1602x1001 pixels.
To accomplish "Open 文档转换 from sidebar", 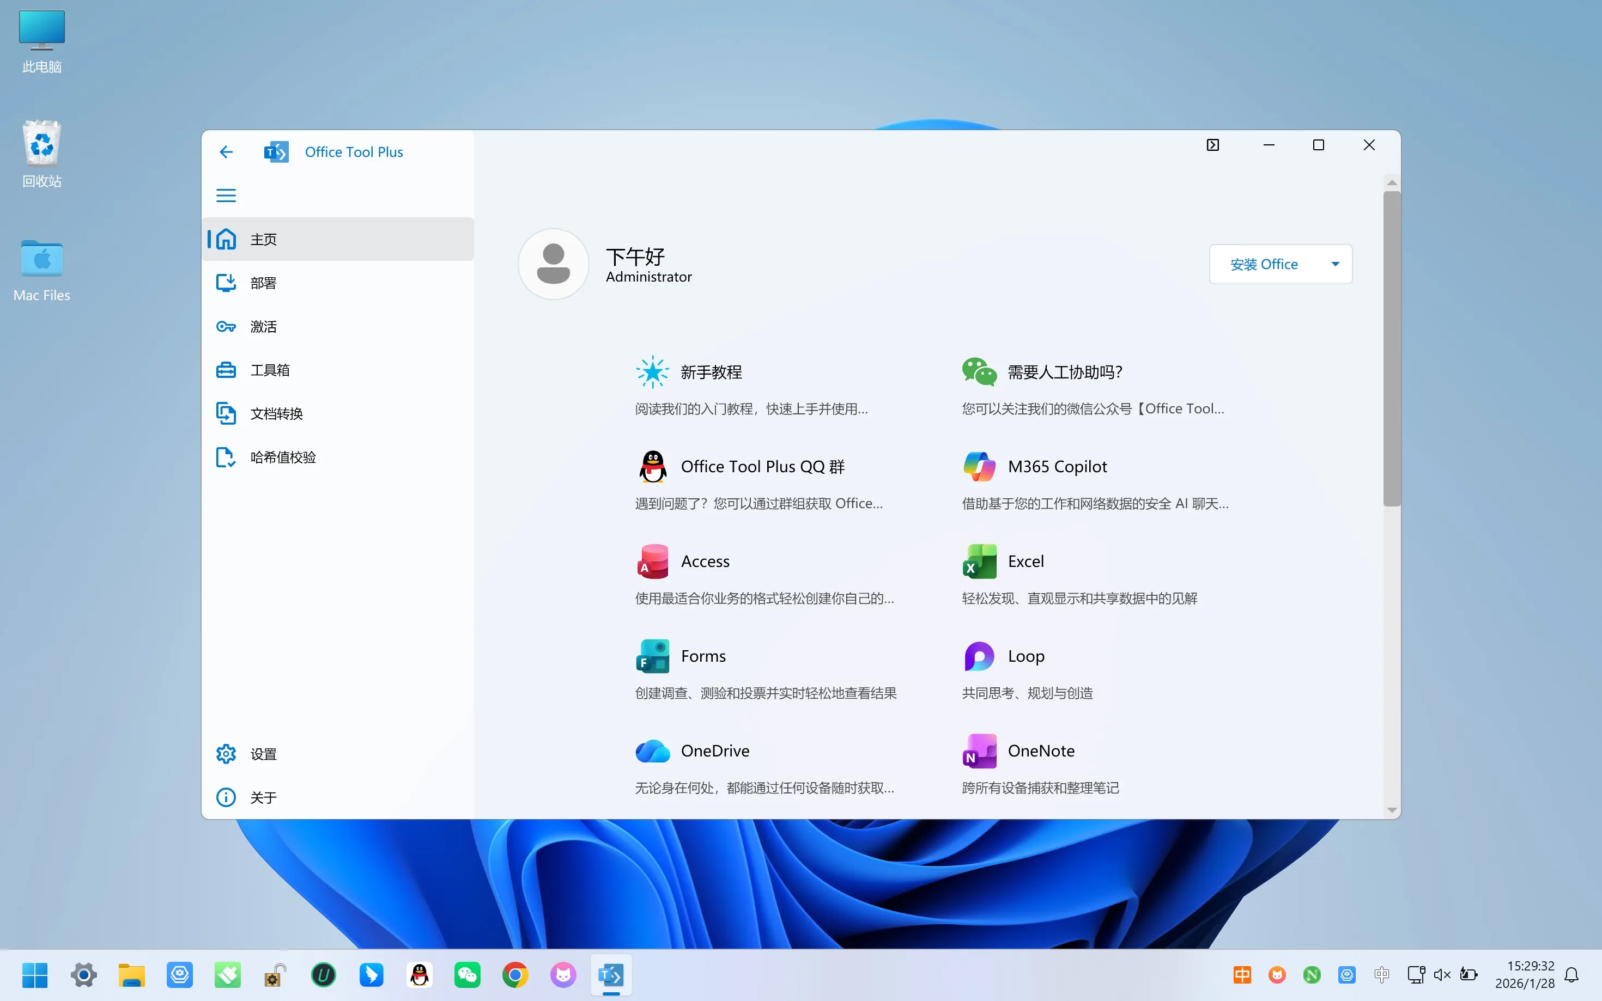I will tap(276, 414).
